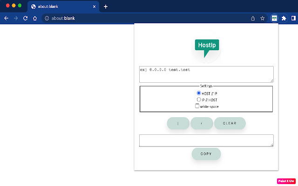
Task: Click the green fullscreen window button
Action: point(20,6)
